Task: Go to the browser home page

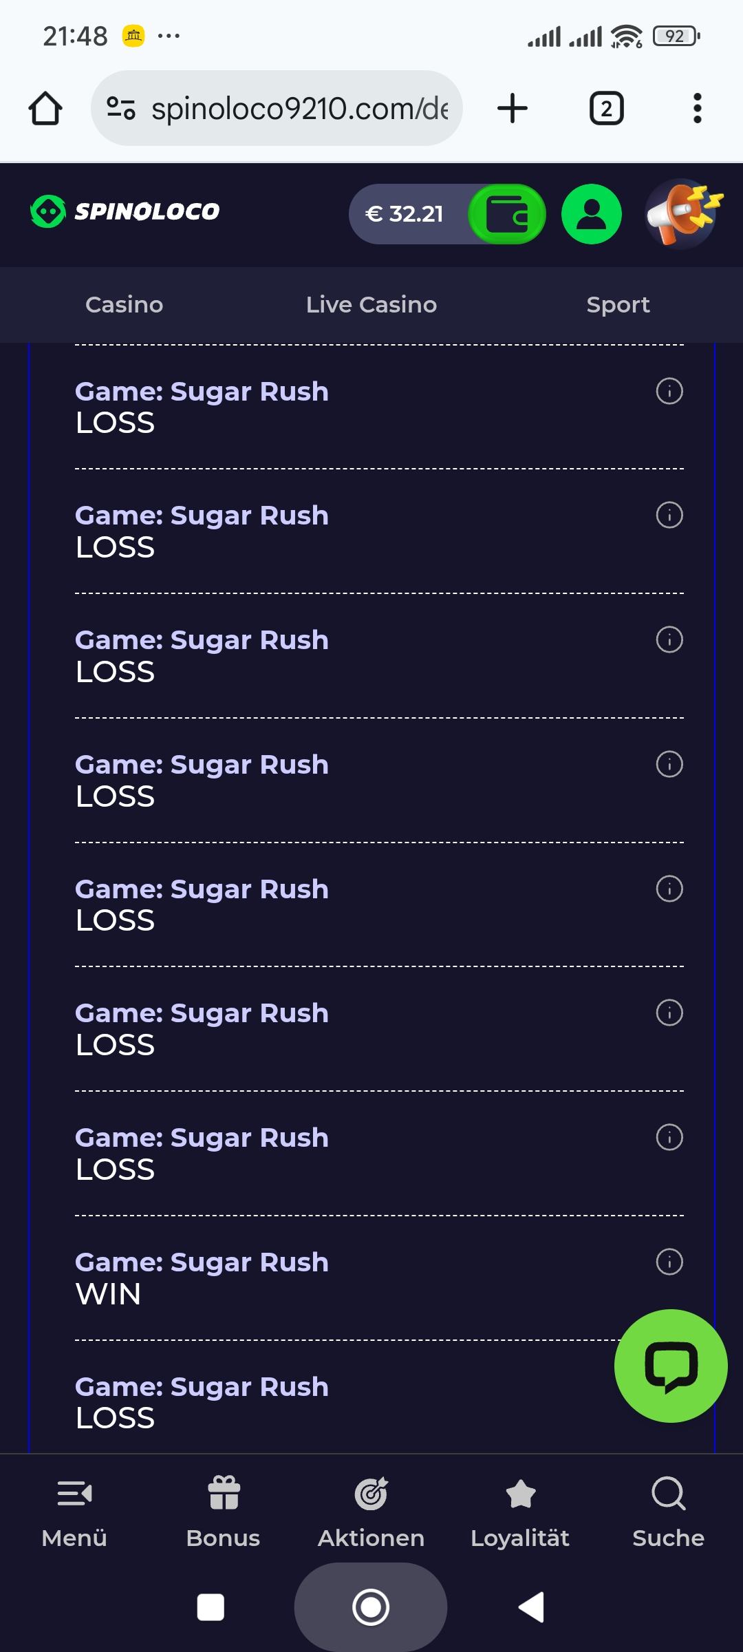Action: point(45,109)
